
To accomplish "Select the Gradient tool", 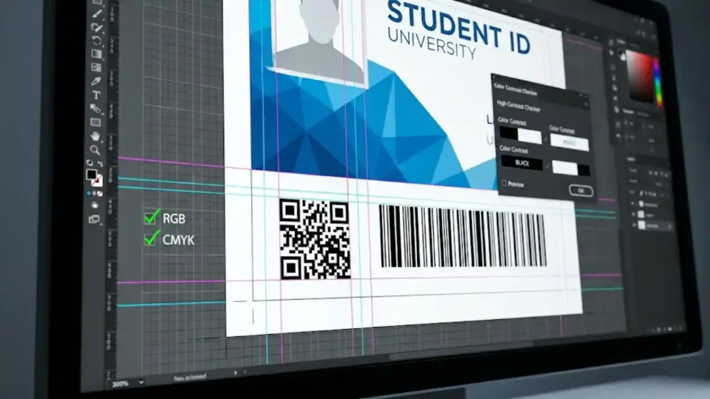I will pos(96,54).
